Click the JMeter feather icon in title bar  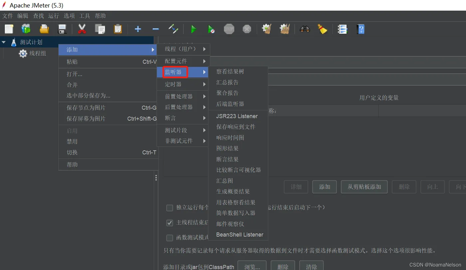(4, 5)
